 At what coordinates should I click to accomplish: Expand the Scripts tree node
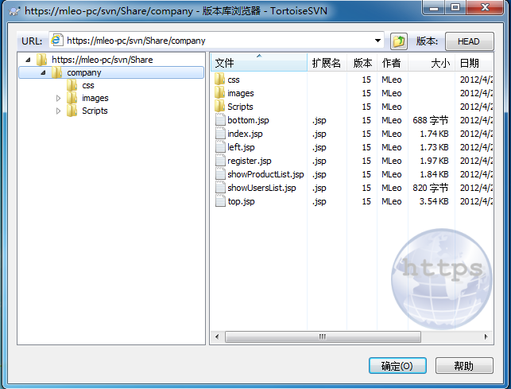[58, 111]
